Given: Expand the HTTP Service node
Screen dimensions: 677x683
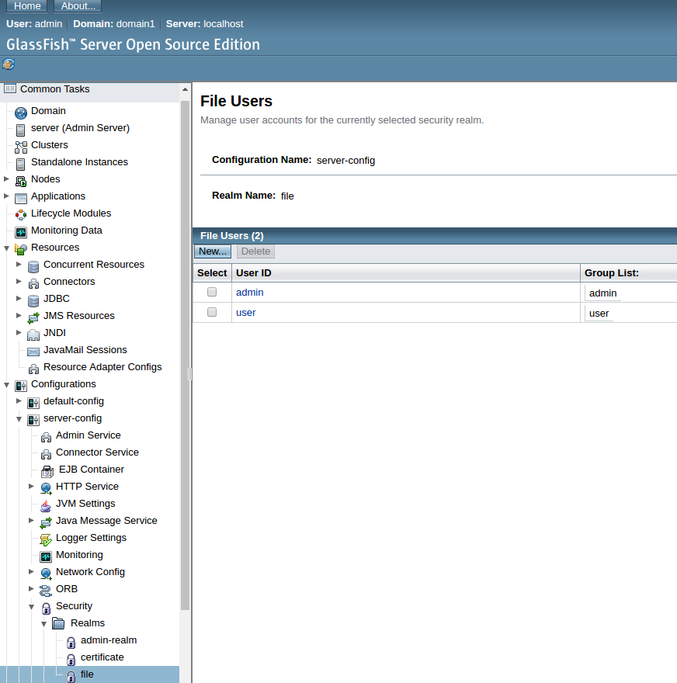Looking at the screenshot, I should tap(31, 486).
